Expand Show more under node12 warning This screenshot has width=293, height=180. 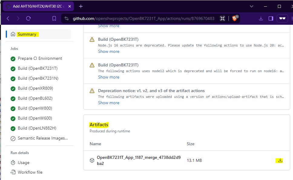click(x=109, y=77)
